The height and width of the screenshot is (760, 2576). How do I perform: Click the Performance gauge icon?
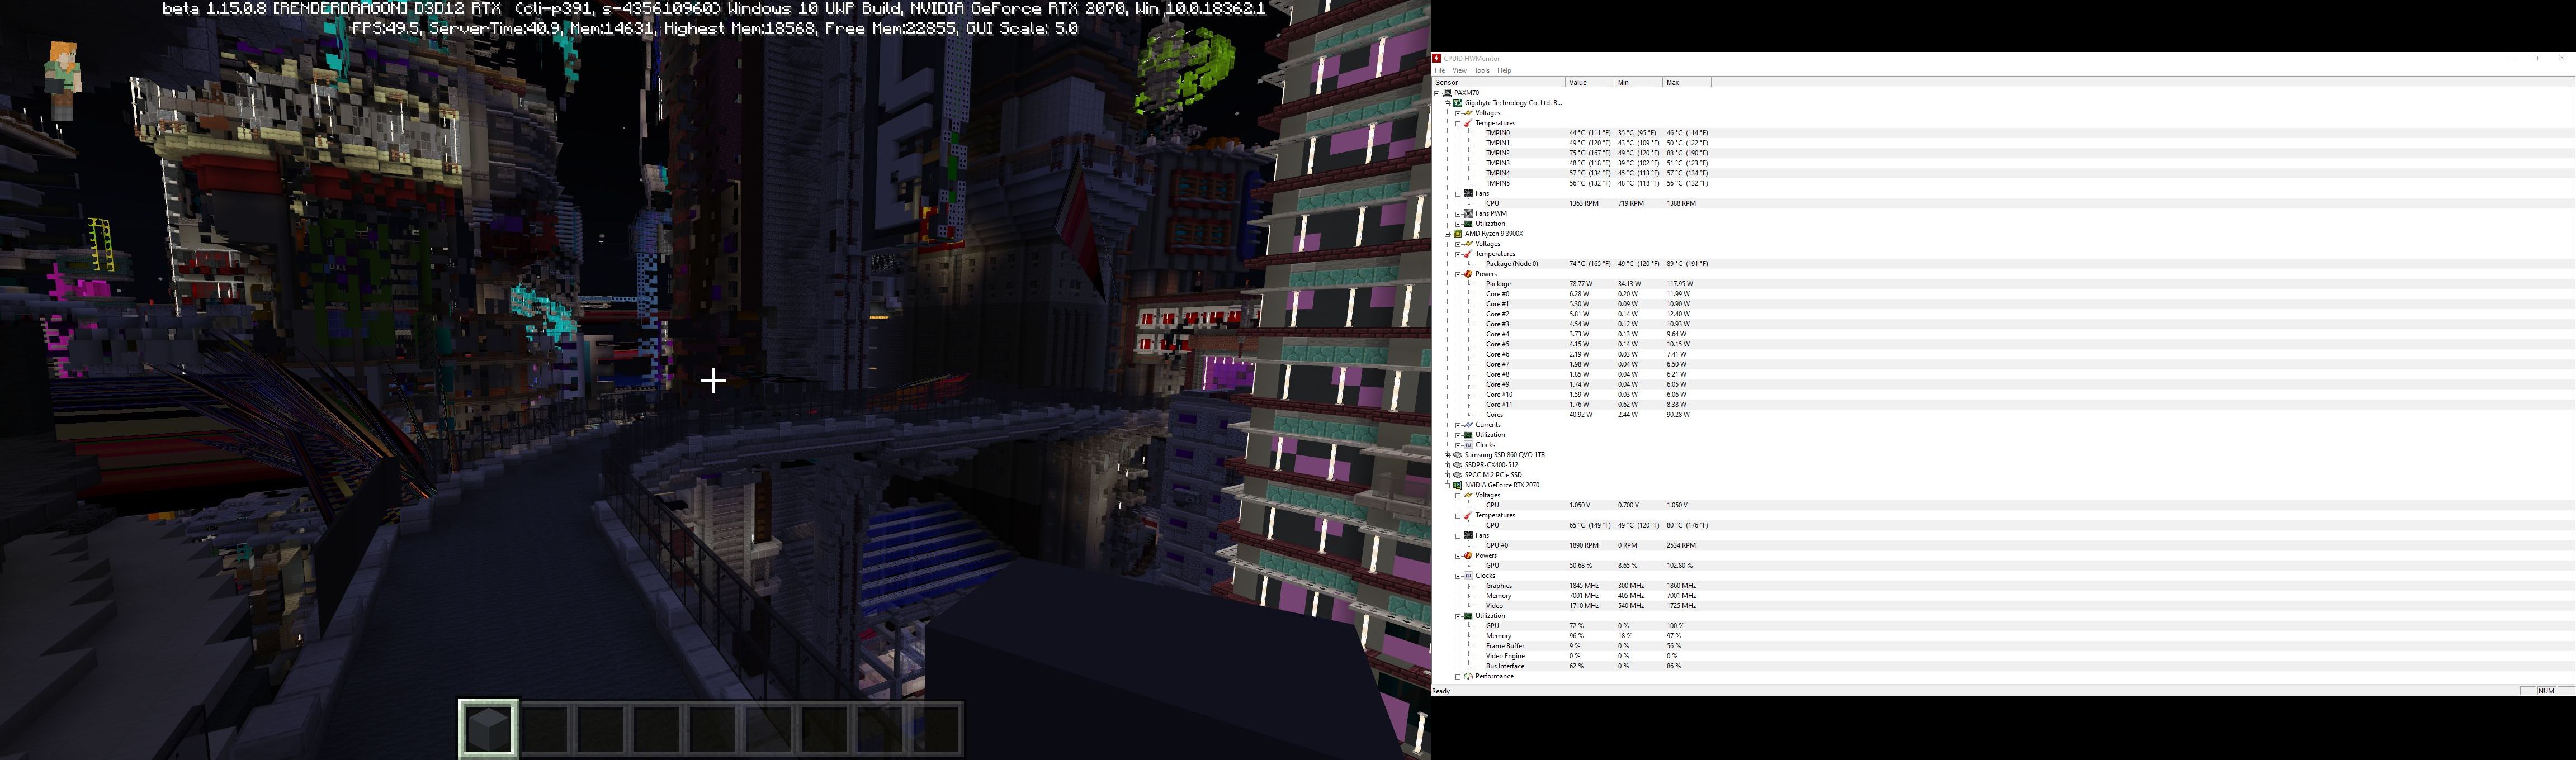click(1468, 677)
